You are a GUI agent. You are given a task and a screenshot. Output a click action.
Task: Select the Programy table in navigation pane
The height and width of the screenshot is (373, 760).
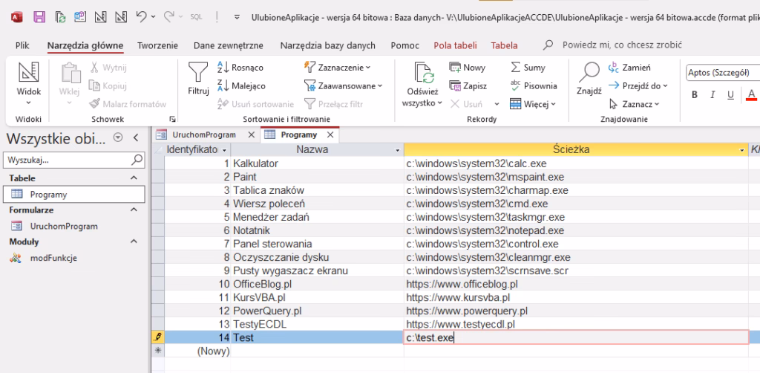click(74, 194)
